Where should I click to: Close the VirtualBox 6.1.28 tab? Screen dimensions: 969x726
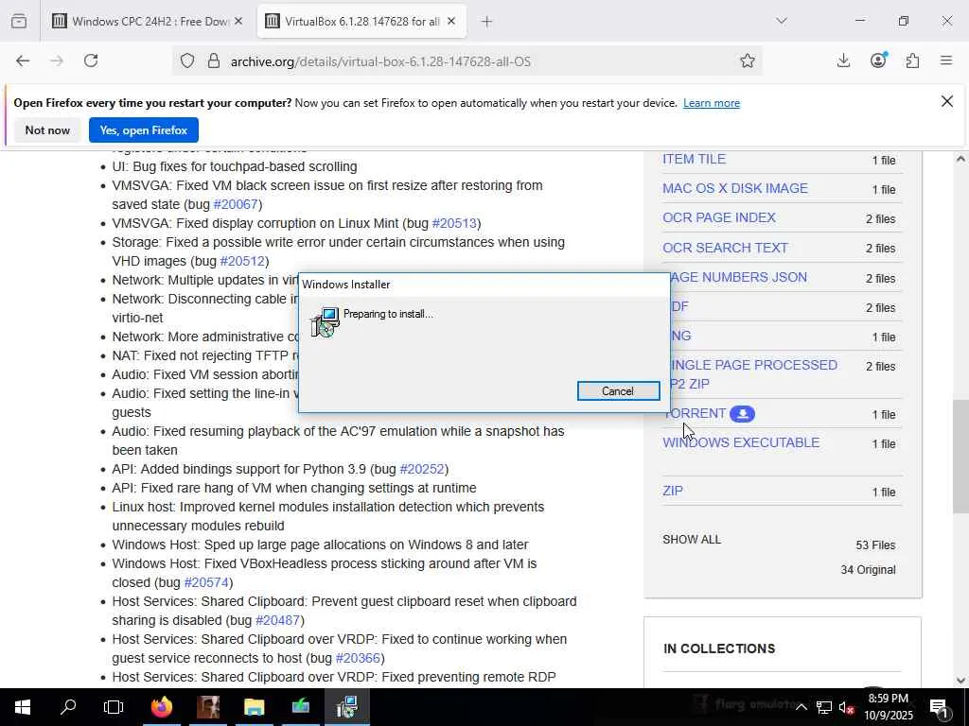click(451, 21)
